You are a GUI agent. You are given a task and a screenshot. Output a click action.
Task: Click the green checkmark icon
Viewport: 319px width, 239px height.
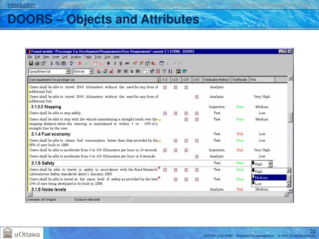(86, 63)
